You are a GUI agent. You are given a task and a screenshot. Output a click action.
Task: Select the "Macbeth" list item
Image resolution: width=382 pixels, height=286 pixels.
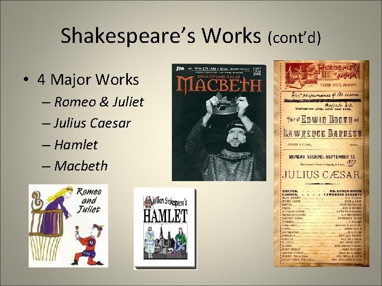81,166
